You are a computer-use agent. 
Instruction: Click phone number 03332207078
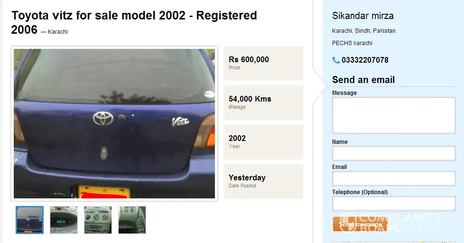(x=365, y=60)
